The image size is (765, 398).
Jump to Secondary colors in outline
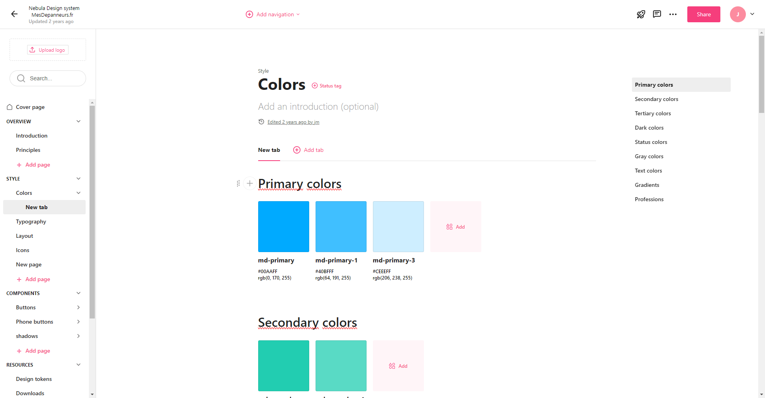[656, 99]
